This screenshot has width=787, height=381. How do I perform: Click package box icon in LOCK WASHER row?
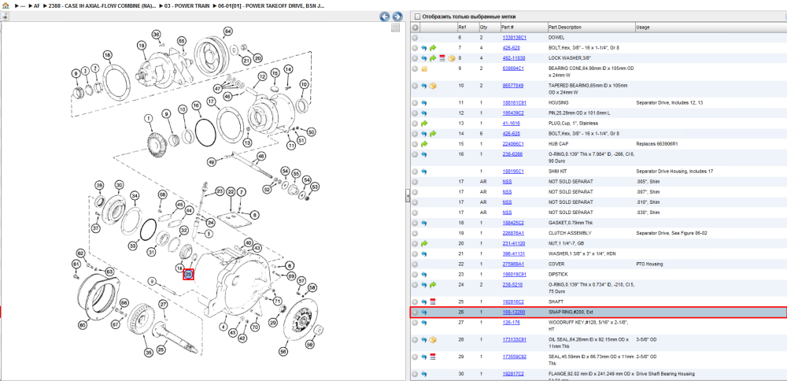pos(451,58)
